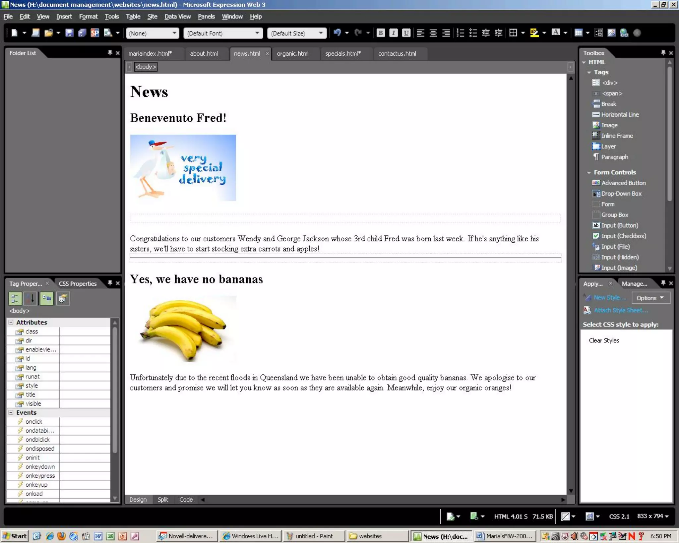Toggle Italic formatting button
Screen dimensions: 679x543
pos(393,33)
